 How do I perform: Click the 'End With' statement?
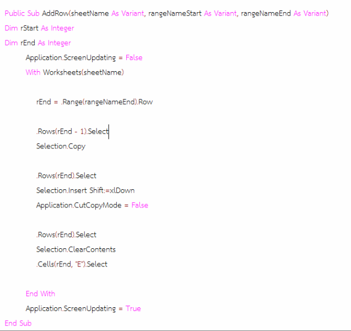[40, 293]
